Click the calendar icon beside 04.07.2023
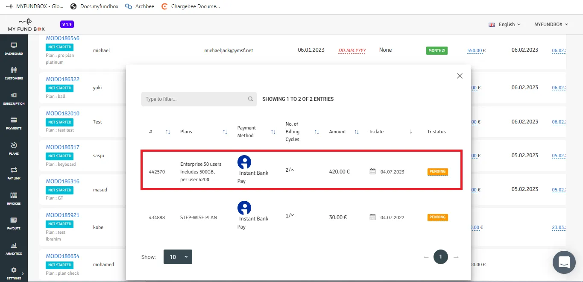Viewport: 583px width, 282px height. coord(372,171)
